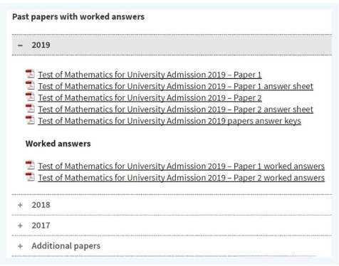This screenshot has width=339, height=266.
Task: Open 2019 papers answer keys link
Action: click(x=169, y=121)
